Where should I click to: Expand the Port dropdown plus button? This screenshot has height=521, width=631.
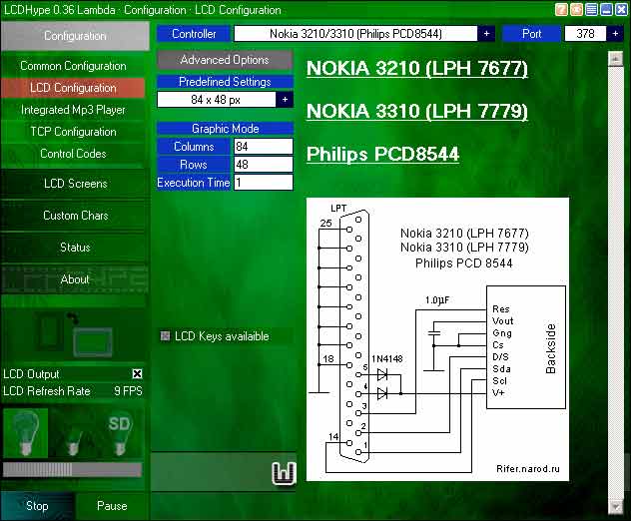[615, 34]
